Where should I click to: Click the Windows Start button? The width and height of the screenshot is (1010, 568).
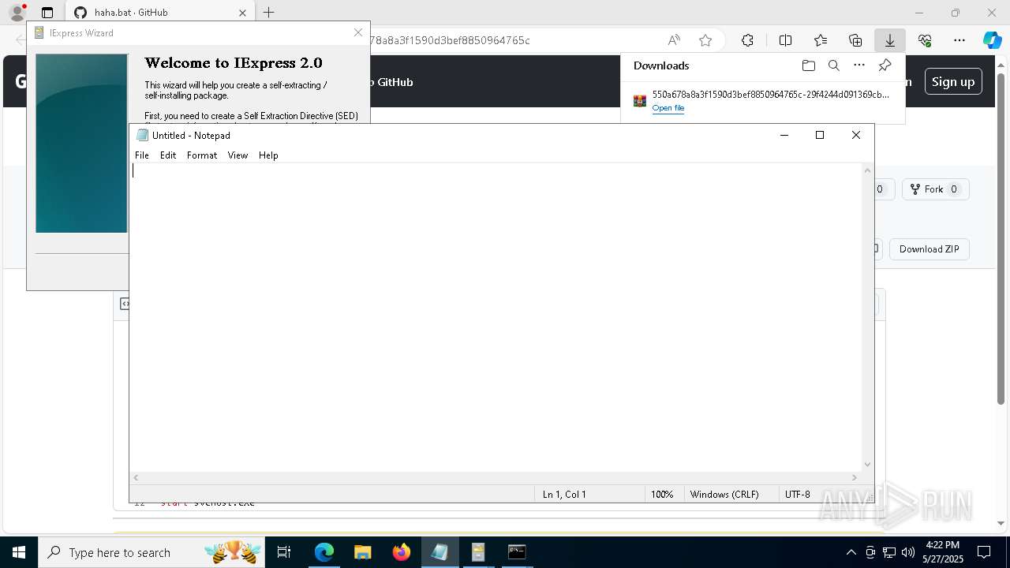tap(19, 552)
